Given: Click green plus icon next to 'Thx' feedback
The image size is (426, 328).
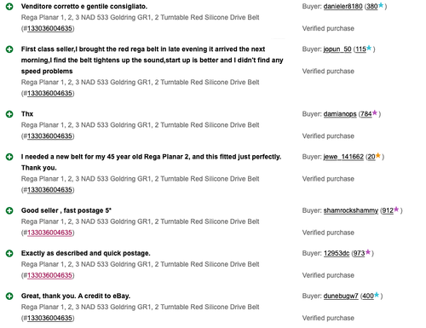Looking at the screenshot, I should pyautogui.click(x=9, y=114).
